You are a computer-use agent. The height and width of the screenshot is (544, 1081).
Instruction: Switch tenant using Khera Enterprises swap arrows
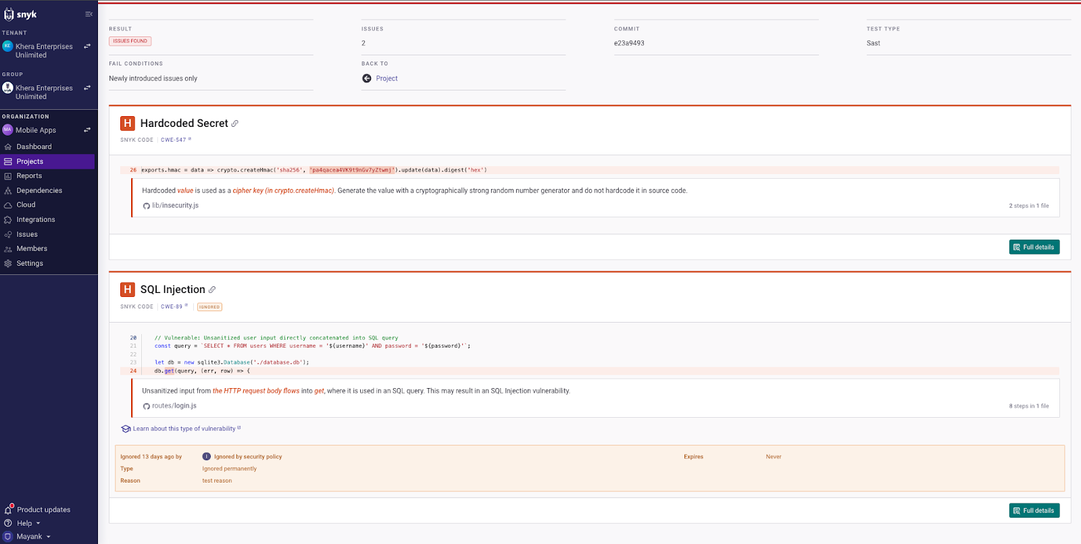click(x=87, y=47)
